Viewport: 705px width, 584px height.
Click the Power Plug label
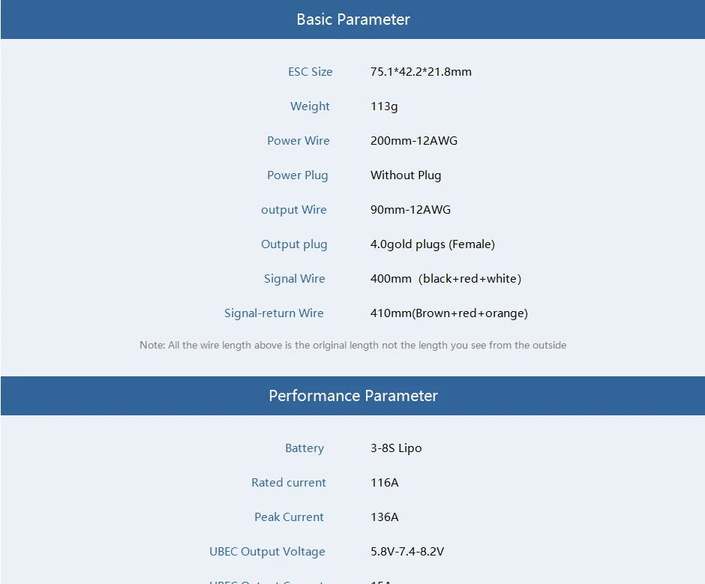click(297, 175)
